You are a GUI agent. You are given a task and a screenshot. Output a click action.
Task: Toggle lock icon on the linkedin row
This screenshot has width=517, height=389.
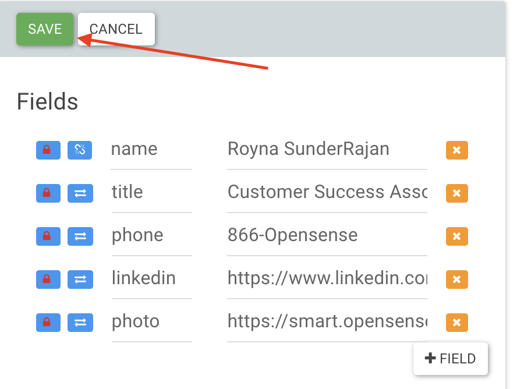tap(48, 280)
